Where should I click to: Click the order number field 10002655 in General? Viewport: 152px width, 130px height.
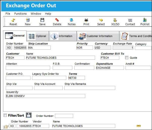pos(20,48)
